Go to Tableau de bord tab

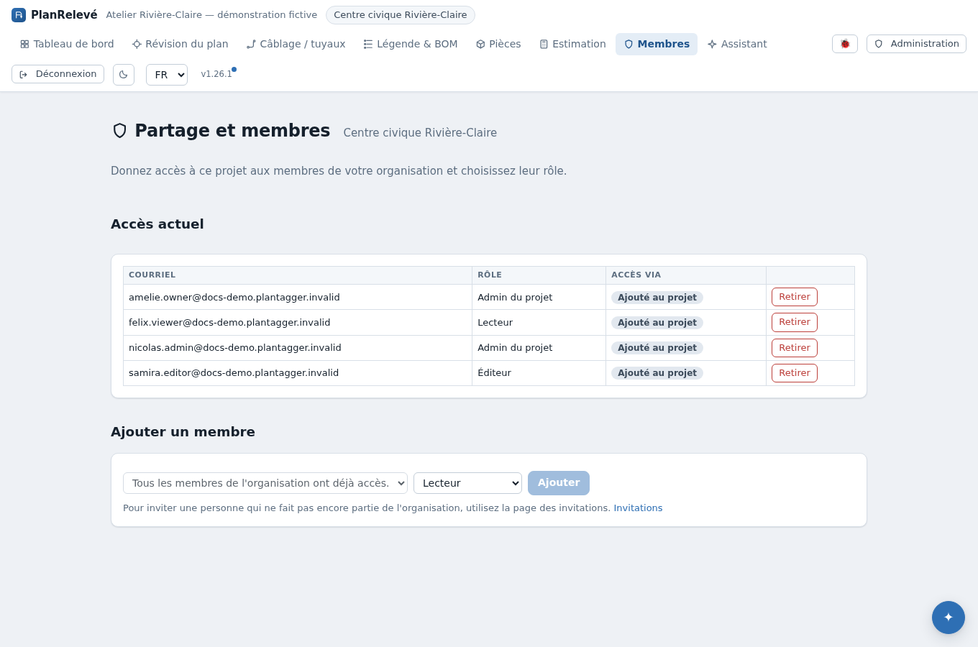tap(67, 44)
